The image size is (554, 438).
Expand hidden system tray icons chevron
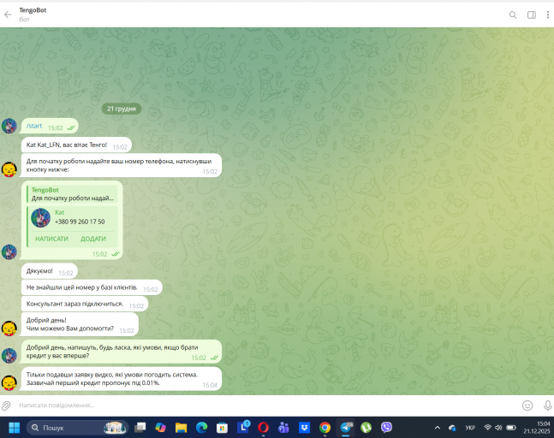pyautogui.click(x=437, y=428)
